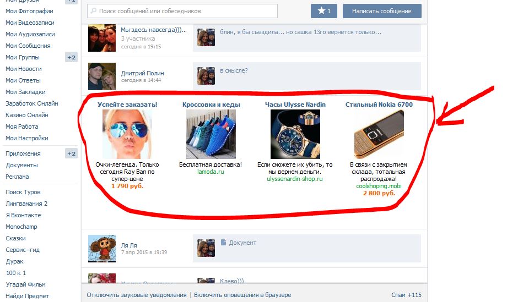This screenshot has height=302, width=507.
Task: Click the Часы Ulysse Nardin ad title
Action: coord(295,105)
